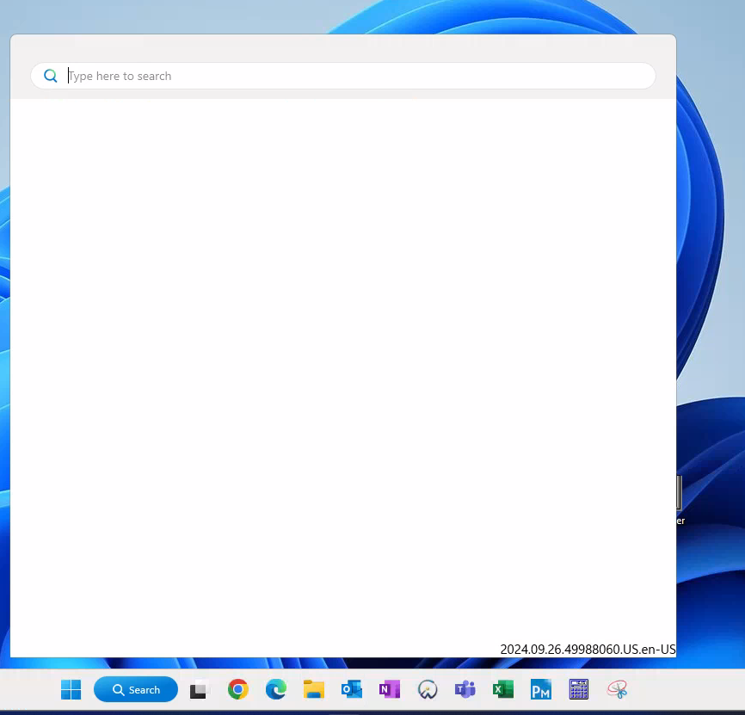Select the magnifier icon in the search bar
The width and height of the screenshot is (745, 715).
tap(50, 76)
